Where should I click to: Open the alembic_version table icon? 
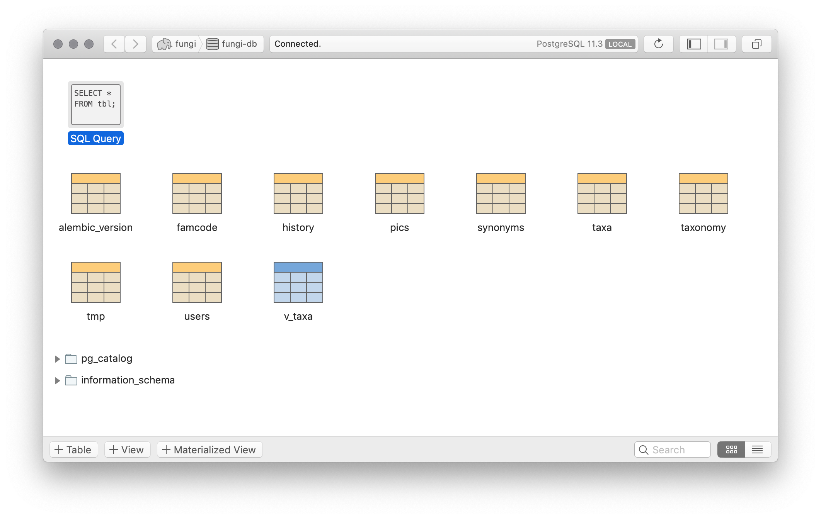(95, 193)
